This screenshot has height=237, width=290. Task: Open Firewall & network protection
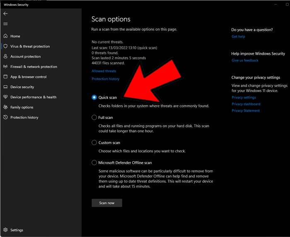coord(34,67)
